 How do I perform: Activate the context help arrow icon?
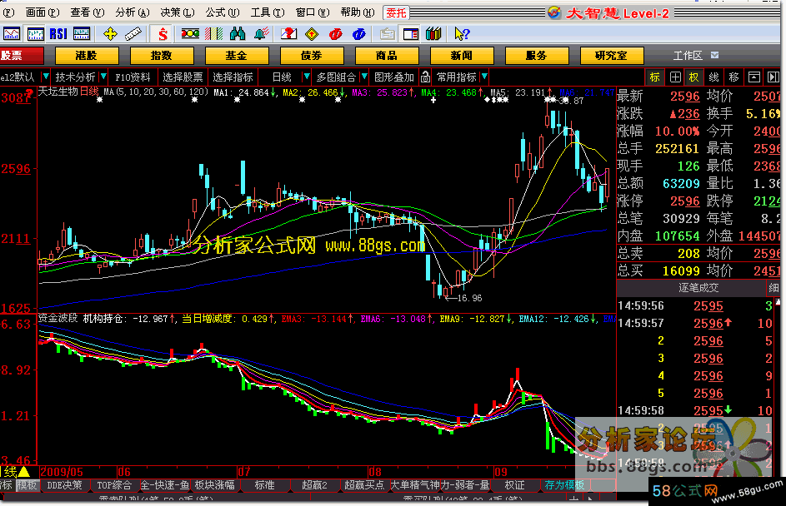(462, 33)
